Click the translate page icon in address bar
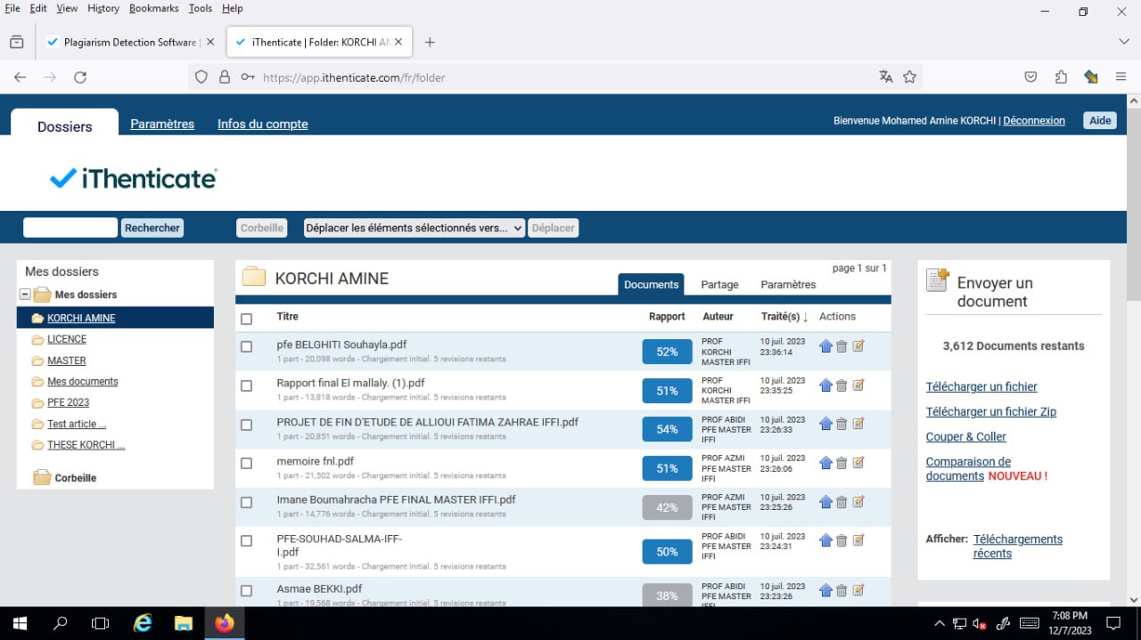1141x640 pixels. point(885,77)
